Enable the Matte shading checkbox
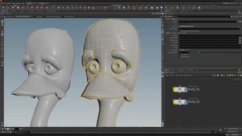Viewport: 242px width, 136px height. pos(179,54)
